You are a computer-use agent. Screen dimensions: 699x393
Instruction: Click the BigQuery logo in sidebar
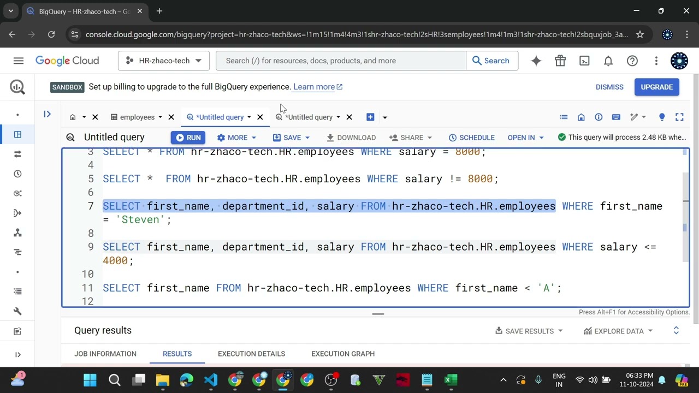[x=17, y=87]
